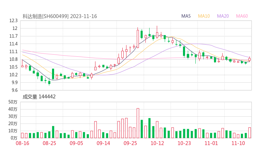Click the last red volume bar on the right
The height and width of the screenshot is (151, 255).
[249, 133]
